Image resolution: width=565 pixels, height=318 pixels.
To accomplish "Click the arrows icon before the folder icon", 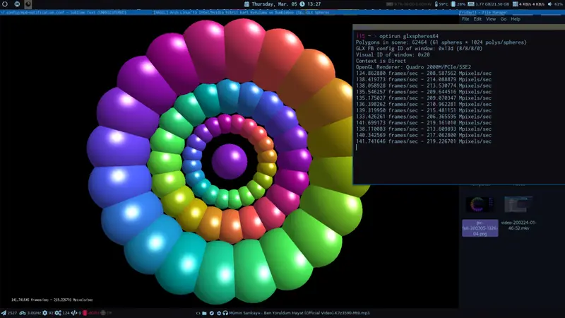I will pos(198,313).
